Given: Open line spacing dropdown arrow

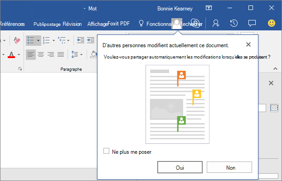Looking at the screenshot, I should pyautogui.click(x=81, y=54).
